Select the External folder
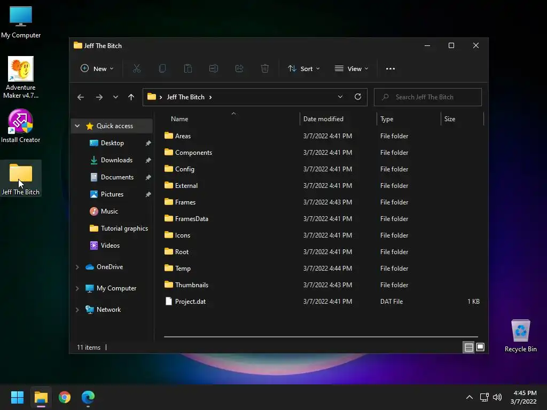547x410 pixels. [322, 185]
